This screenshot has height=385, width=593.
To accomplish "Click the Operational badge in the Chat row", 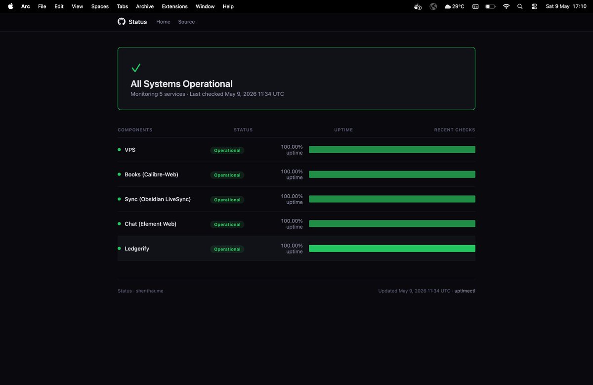I will [x=227, y=224].
